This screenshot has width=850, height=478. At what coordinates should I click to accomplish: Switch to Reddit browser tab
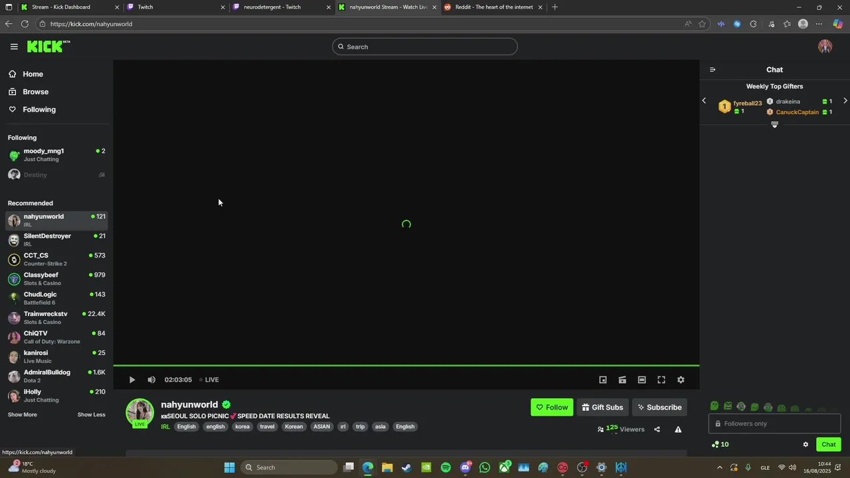pyautogui.click(x=494, y=7)
